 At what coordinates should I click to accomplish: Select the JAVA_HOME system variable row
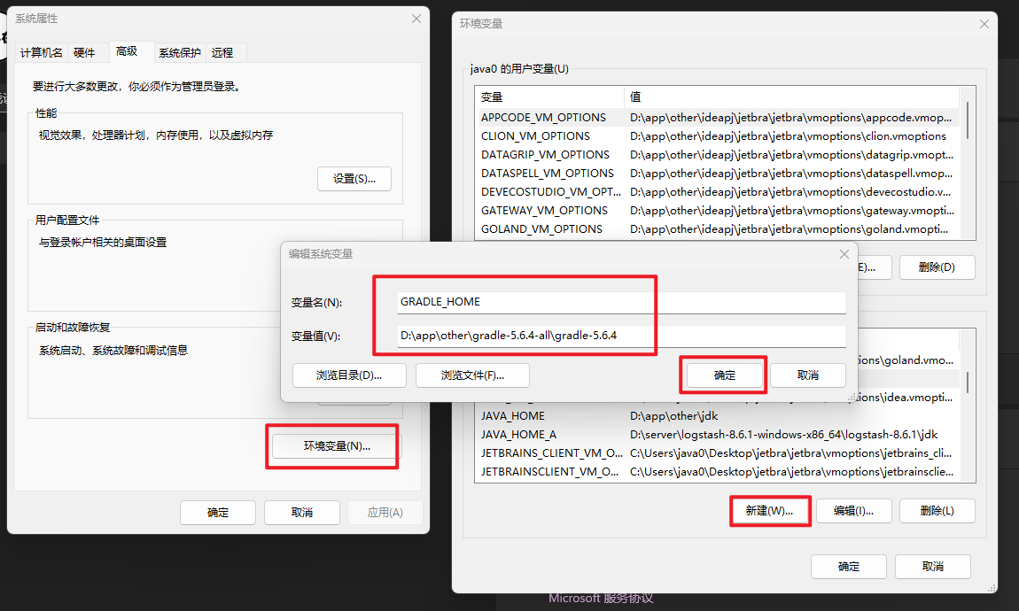[549, 416]
